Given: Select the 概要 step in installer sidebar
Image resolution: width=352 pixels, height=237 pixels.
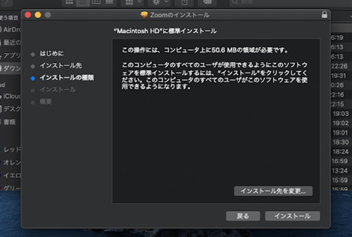Looking at the screenshot, I should point(46,102).
